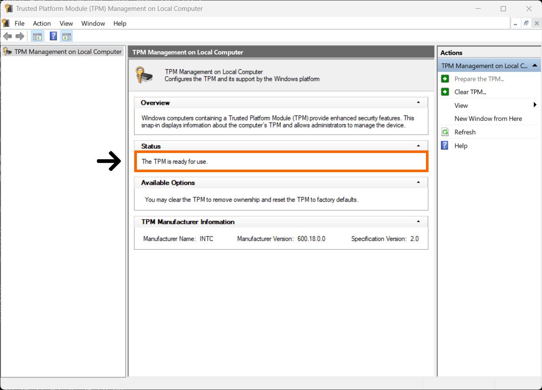The width and height of the screenshot is (542, 390).
Task: Click Clear TPM action
Action: pyautogui.click(x=470, y=92)
